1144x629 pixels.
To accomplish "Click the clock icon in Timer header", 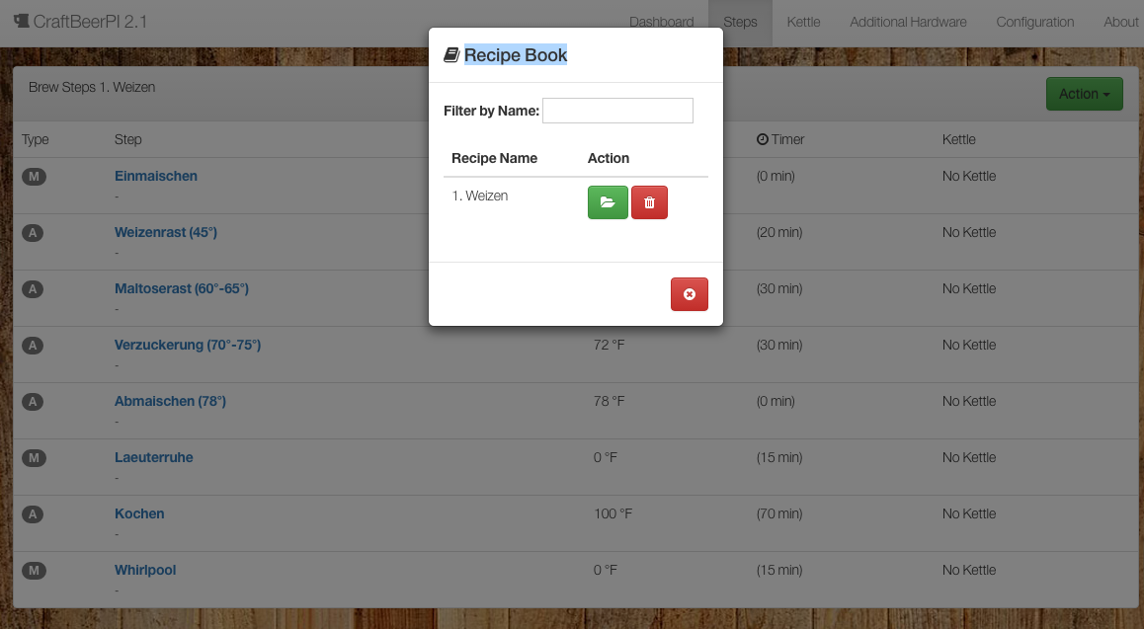I will point(763,139).
